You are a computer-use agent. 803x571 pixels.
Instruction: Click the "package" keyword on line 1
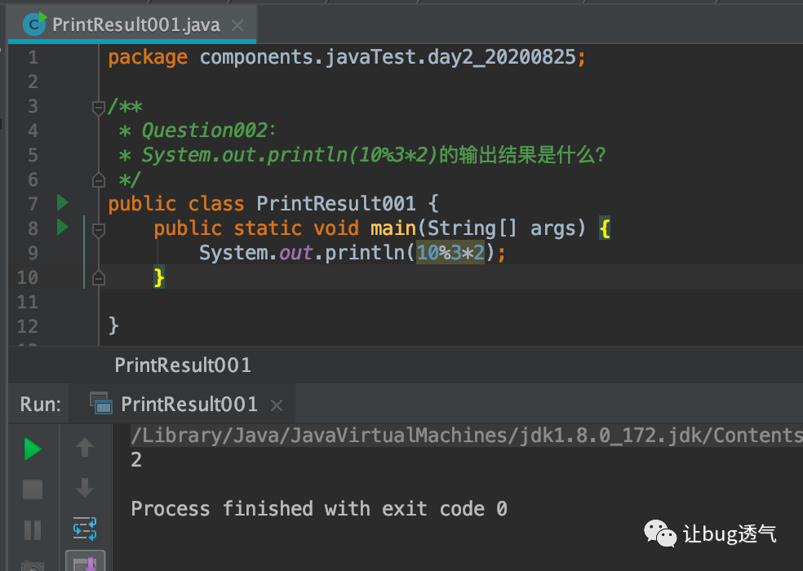tap(148, 58)
